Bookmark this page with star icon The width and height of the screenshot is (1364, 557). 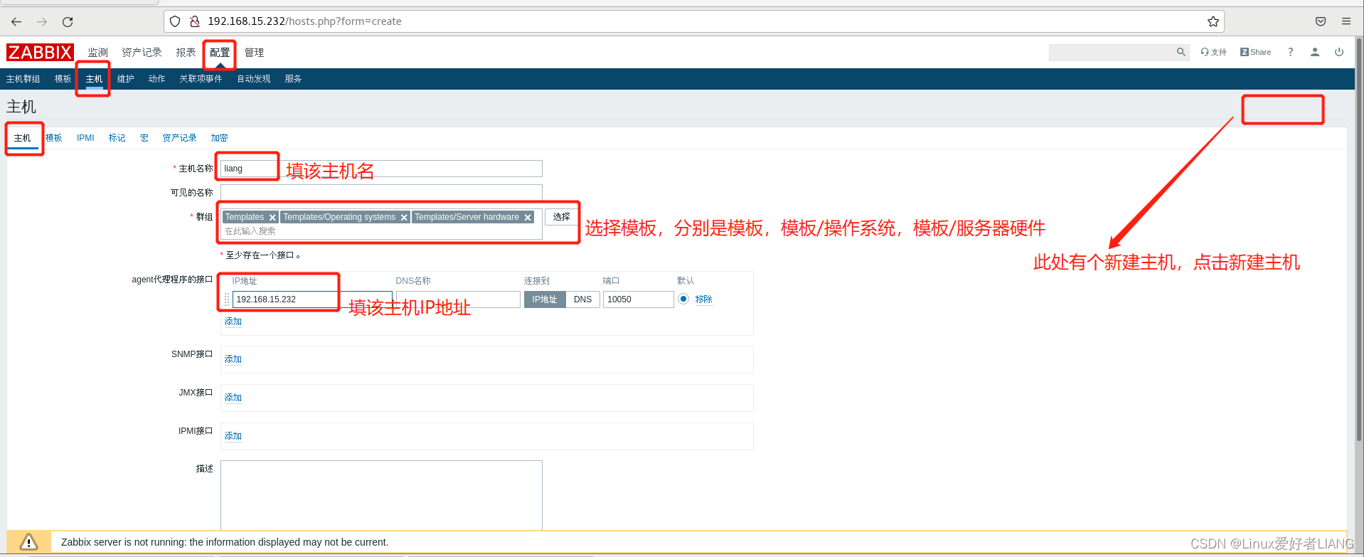coord(1213,21)
